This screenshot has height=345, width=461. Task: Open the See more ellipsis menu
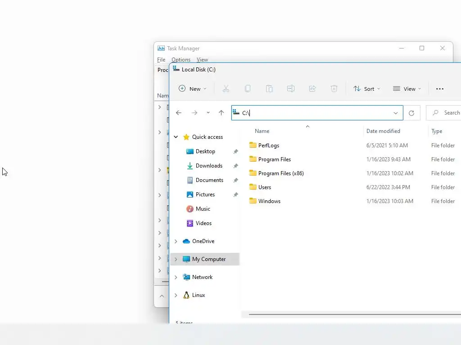point(439,89)
